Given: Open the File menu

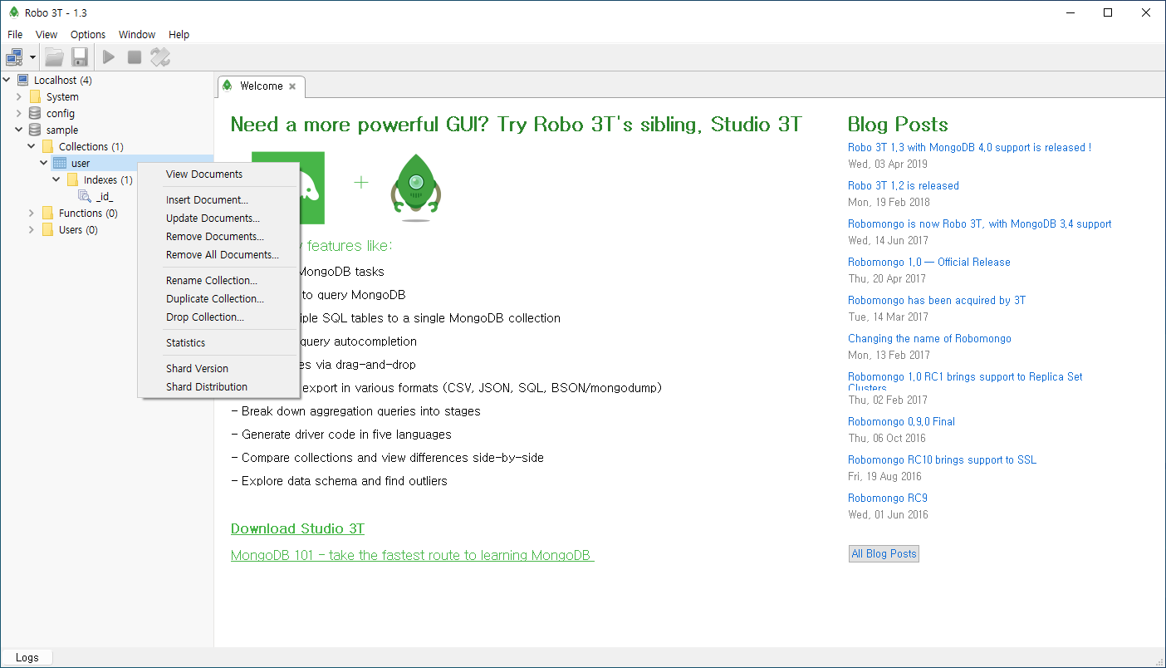Looking at the screenshot, I should click(15, 34).
